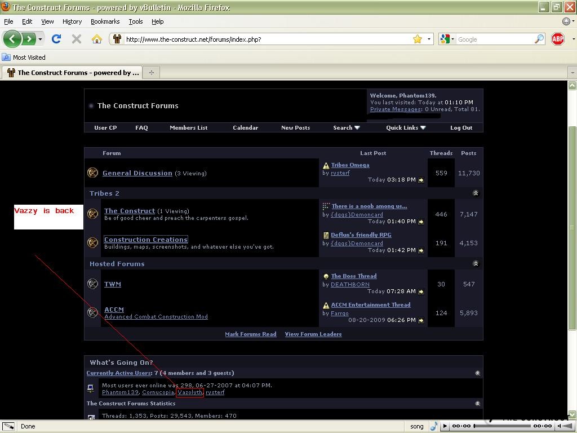Select The Construct Forums browser tab
The image size is (577, 433).
[x=72, y=73]
